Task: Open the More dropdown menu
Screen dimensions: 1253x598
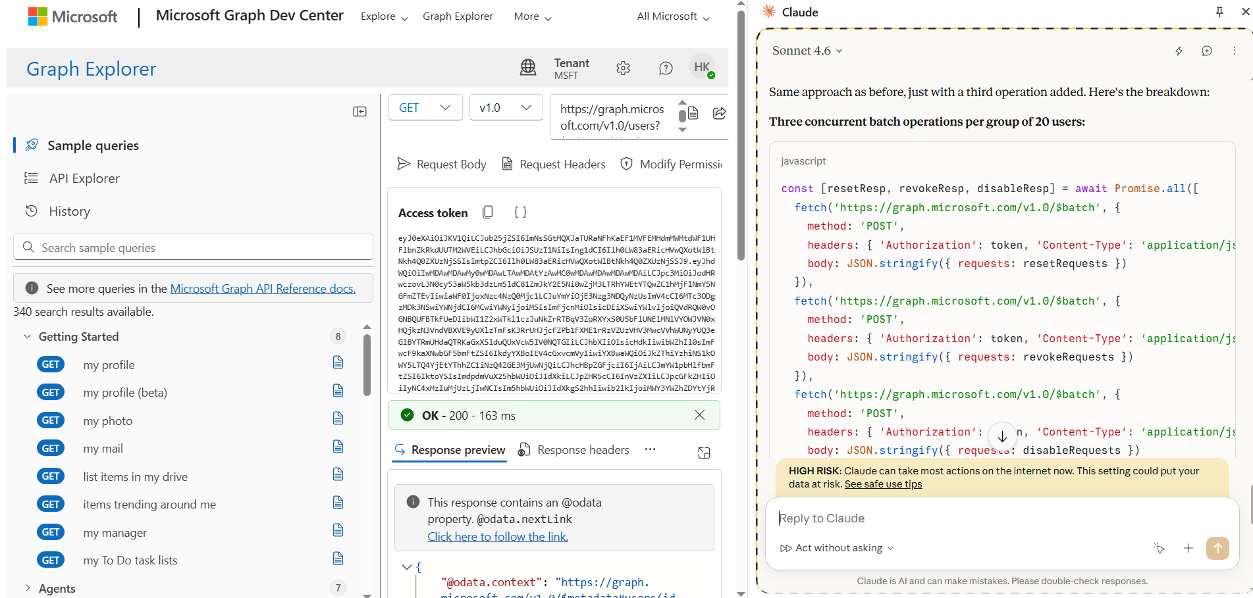Action: pyautogui.click(x=532, y=16)
